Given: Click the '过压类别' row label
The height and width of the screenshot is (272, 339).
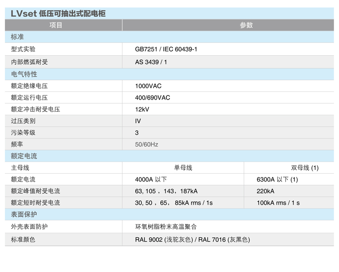Looking at the screenshot, I should tap(23, 121).
